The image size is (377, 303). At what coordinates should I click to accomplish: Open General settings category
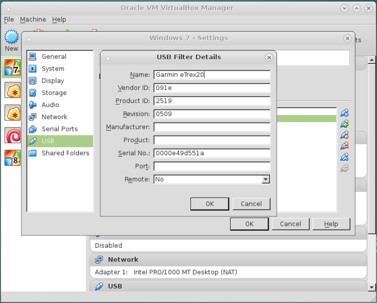tap(60, 57)
